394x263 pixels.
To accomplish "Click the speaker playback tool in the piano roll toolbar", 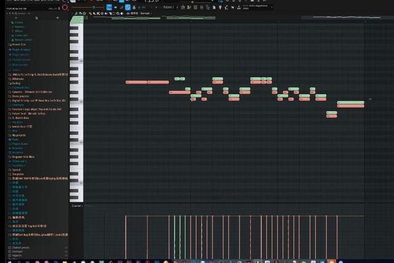I will coord(122,14).
